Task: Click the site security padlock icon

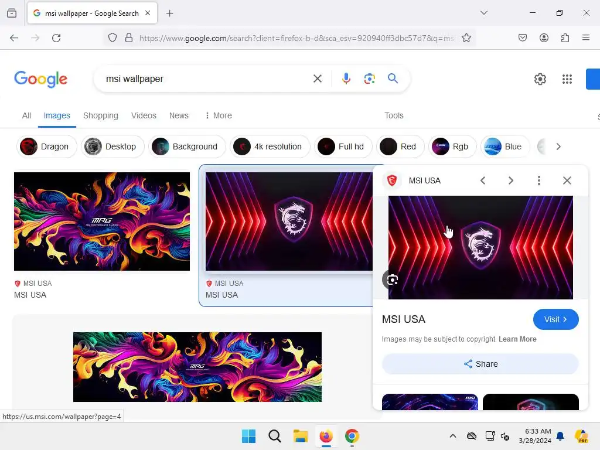Action: point(129,38)
